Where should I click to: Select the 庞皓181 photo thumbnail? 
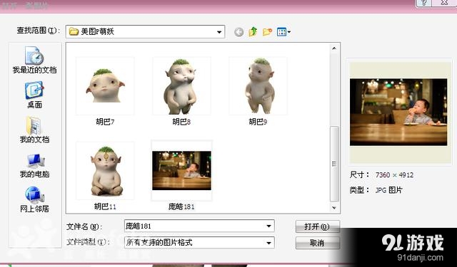click(181, 171)
